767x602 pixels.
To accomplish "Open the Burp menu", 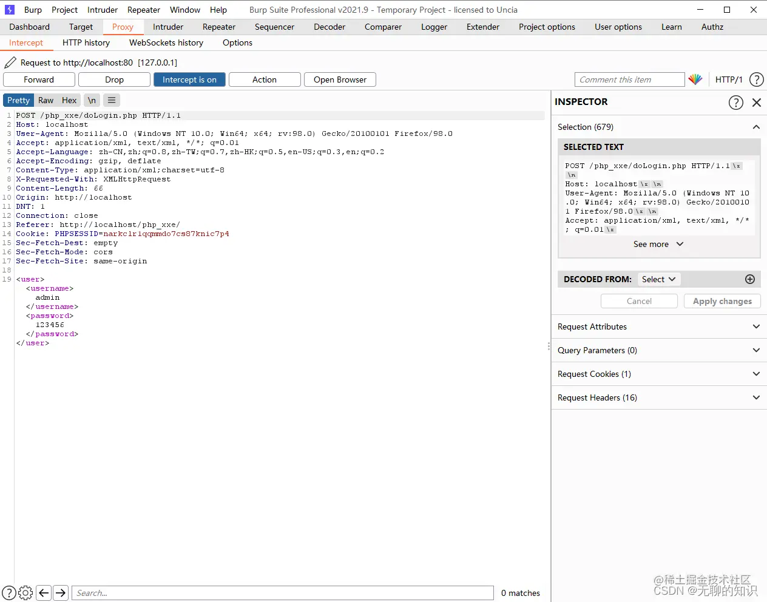I will (33, 10).
